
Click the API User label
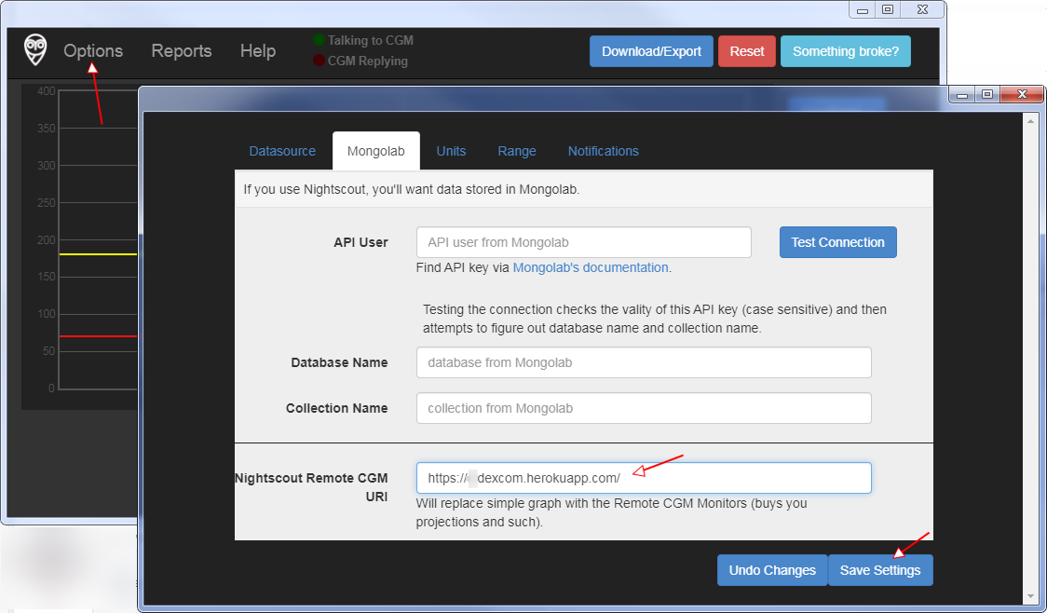click(360, 242)
